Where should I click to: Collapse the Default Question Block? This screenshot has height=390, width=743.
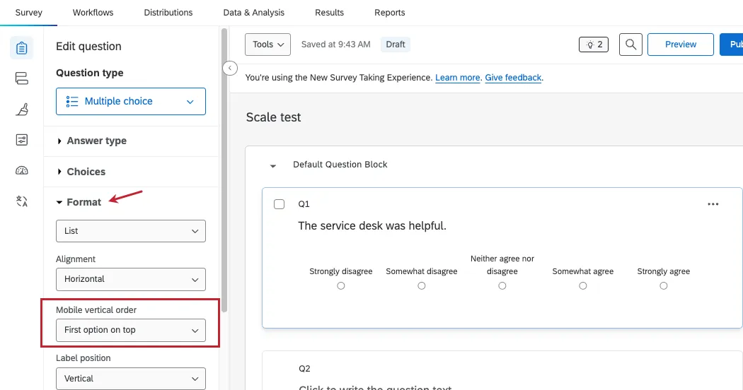point(273,165)
